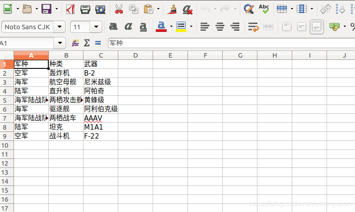Toggle Align Left
The height and width of the screenshot is (212, 355).
(x=205, y=27)
